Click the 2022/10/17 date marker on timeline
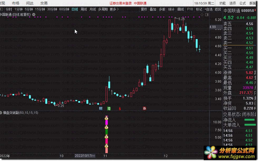 point(85,156)
